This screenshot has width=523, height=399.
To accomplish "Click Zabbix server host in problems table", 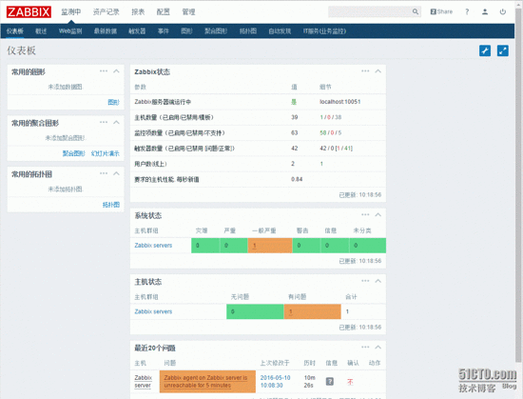I will tap(143, 381).
